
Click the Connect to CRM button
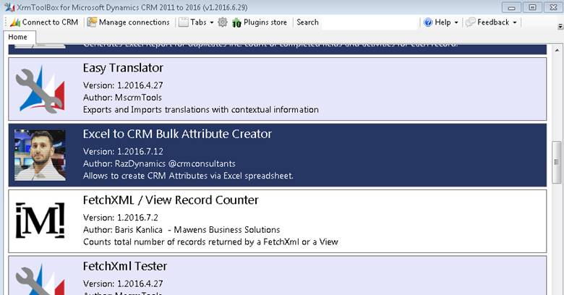pos(44,22)
